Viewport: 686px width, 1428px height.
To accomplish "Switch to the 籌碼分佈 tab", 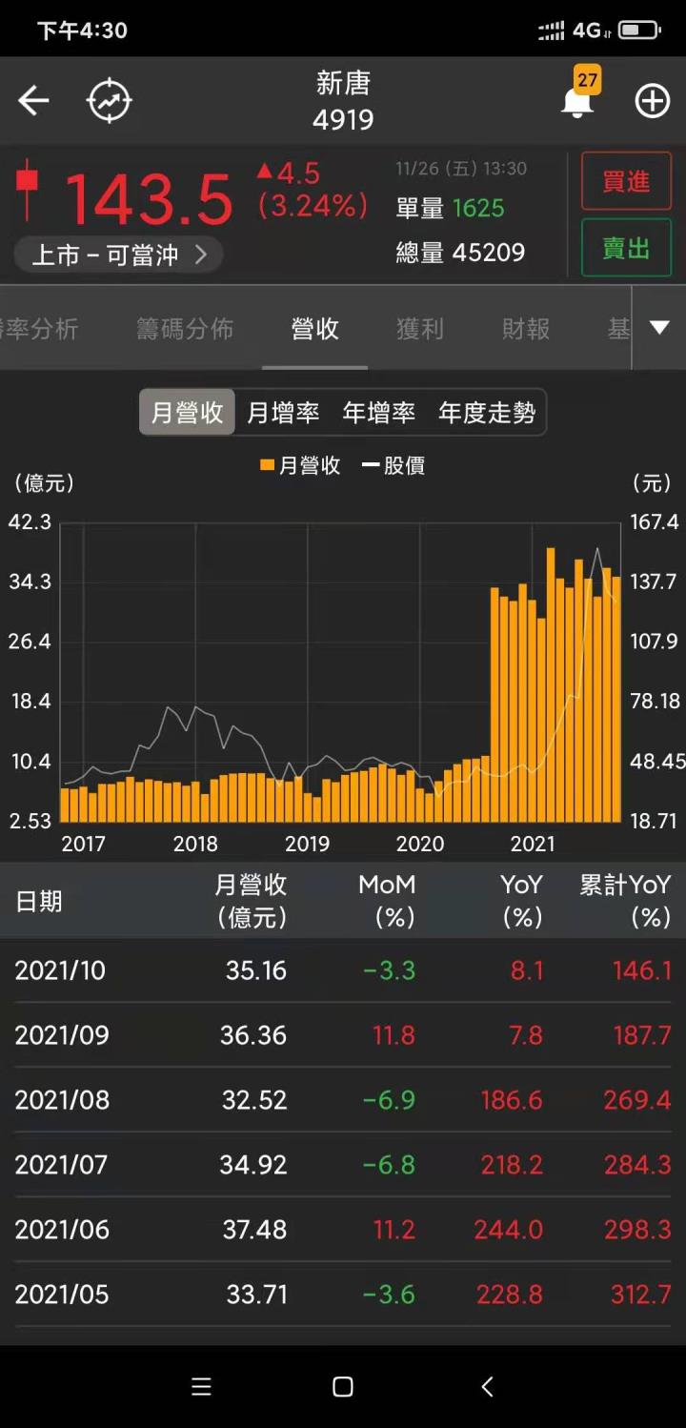I will [x=185, y=329].
